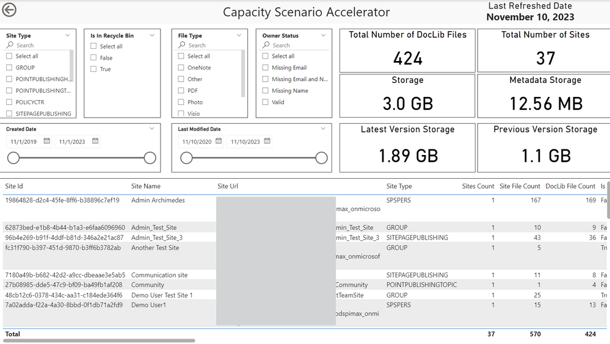Click File Type search magnifier icon

pos(182,45)
